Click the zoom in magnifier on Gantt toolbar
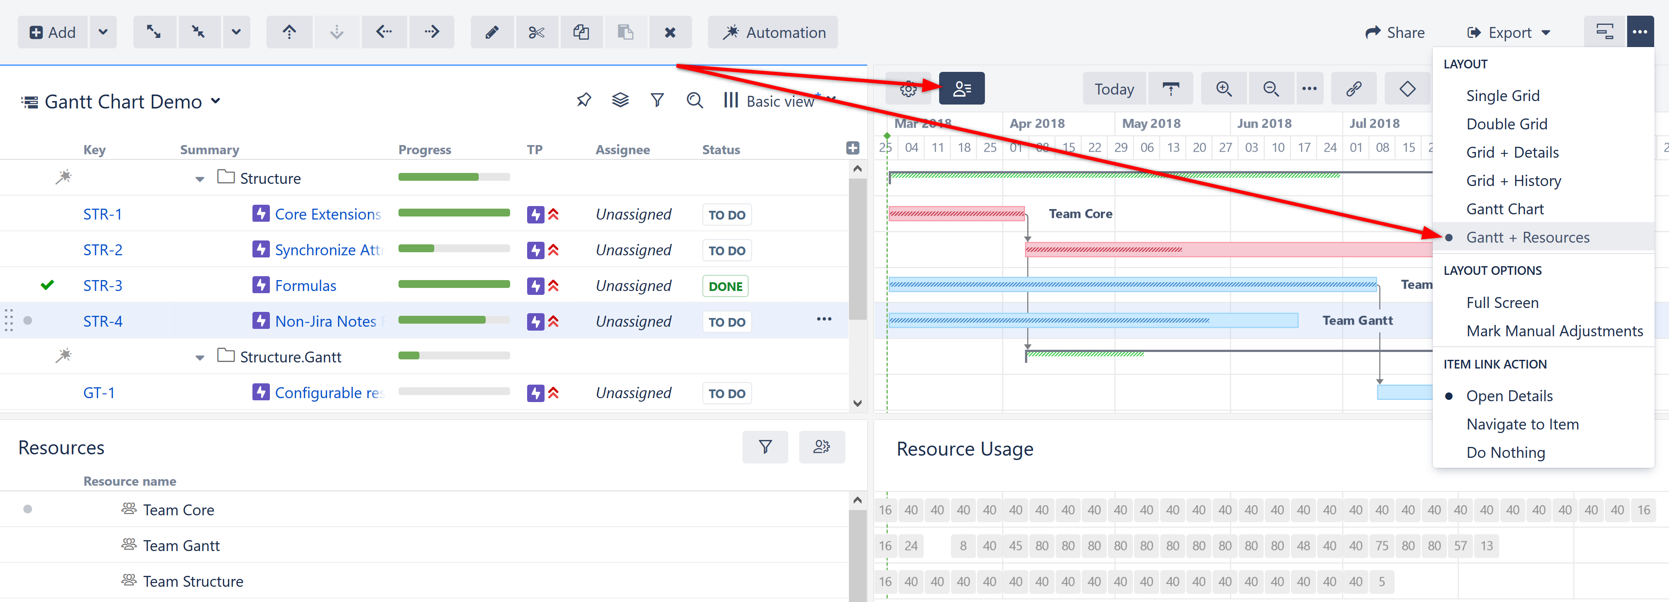 (x=1223, y=89)
